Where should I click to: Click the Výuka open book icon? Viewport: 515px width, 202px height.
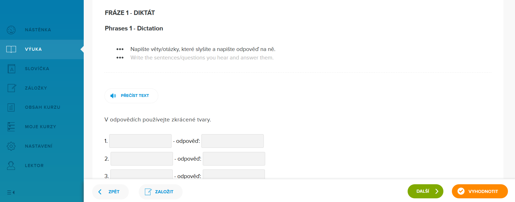click(11, 49)
